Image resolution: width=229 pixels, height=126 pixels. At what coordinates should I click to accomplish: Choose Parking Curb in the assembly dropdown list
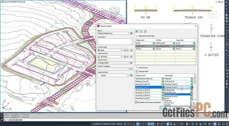pos(177,90)
